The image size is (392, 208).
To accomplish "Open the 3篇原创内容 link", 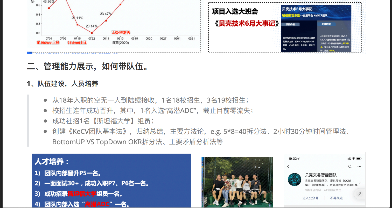I will coord(313,190).
